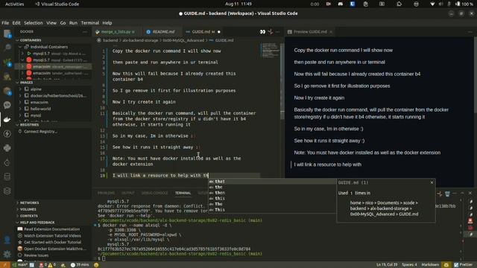Select 'that' autocomplete suggestion
The height and width of the screenshot is (268, 477).
coord(272,182)
